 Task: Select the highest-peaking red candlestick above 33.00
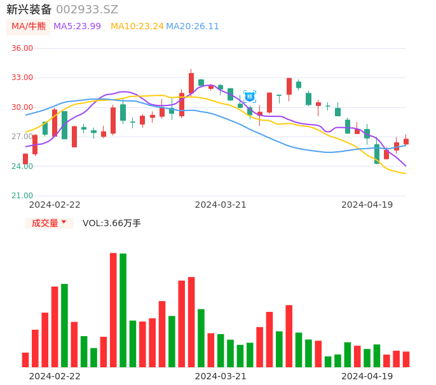(x=191, y=83)
